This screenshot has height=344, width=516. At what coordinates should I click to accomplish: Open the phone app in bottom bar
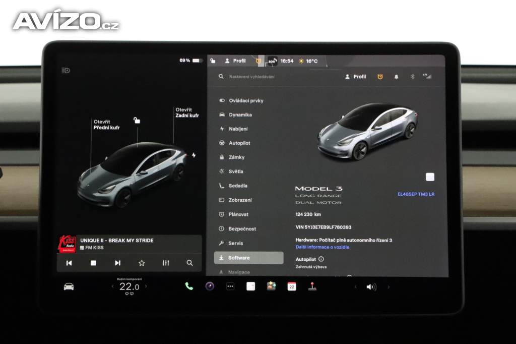point(189,286)
